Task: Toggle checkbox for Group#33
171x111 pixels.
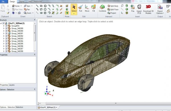Action: pyautogui.click(x=7, y=26)
